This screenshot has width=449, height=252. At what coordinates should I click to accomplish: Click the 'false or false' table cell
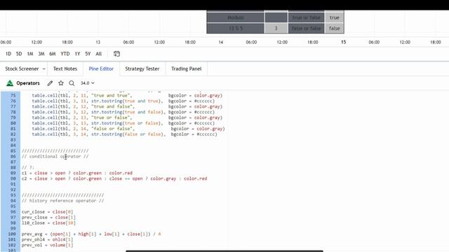(306, 28)
